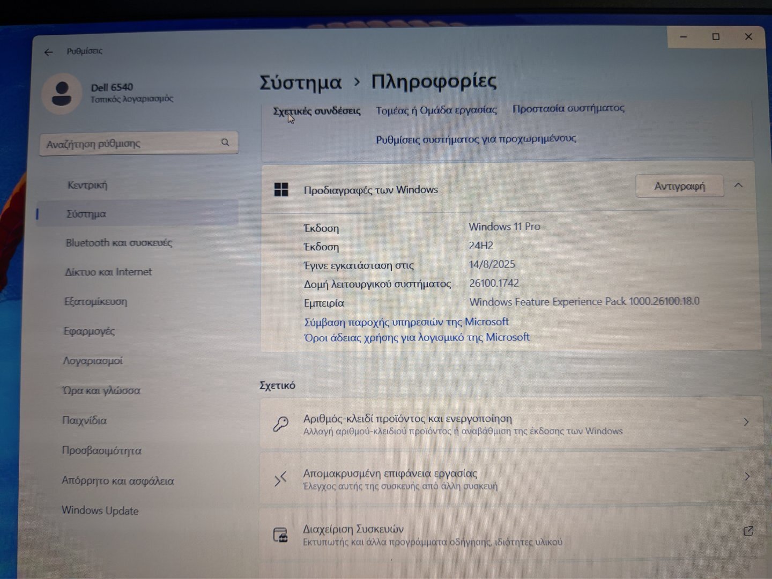Click the Έγινε εγκατάσταση στις label
Screen dimensions: 772x579
pyautogui.click(x=359, y=265)
